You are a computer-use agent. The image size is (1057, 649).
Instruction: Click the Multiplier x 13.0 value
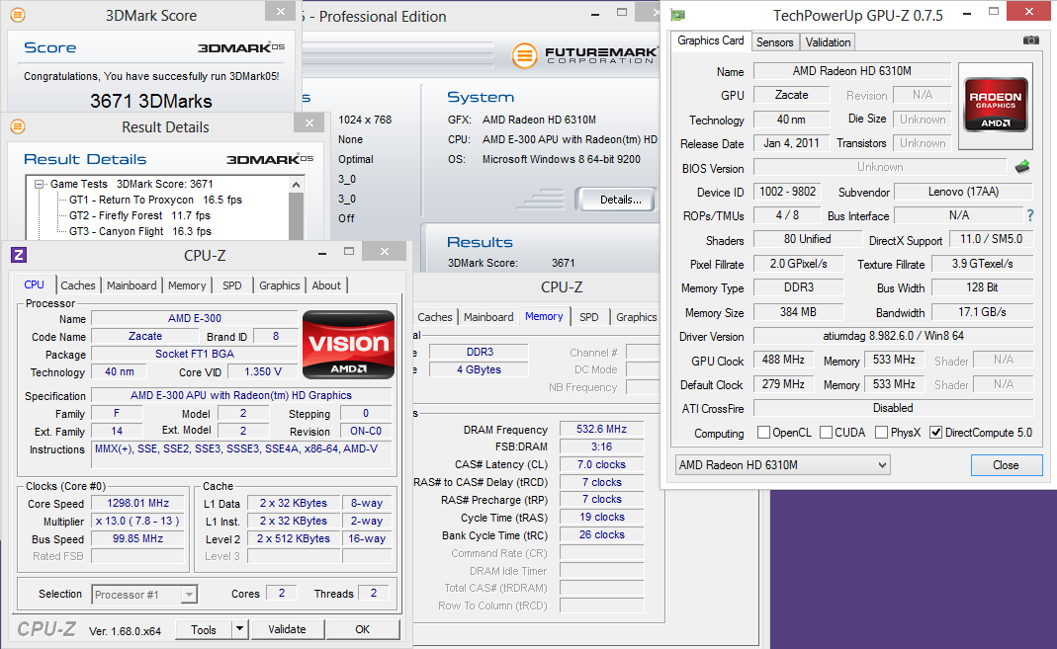pyautogui.click(x=137, y=521)
